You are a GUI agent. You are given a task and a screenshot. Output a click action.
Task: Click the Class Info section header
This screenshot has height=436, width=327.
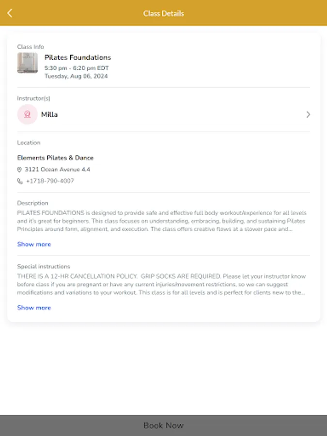[27, 47]
